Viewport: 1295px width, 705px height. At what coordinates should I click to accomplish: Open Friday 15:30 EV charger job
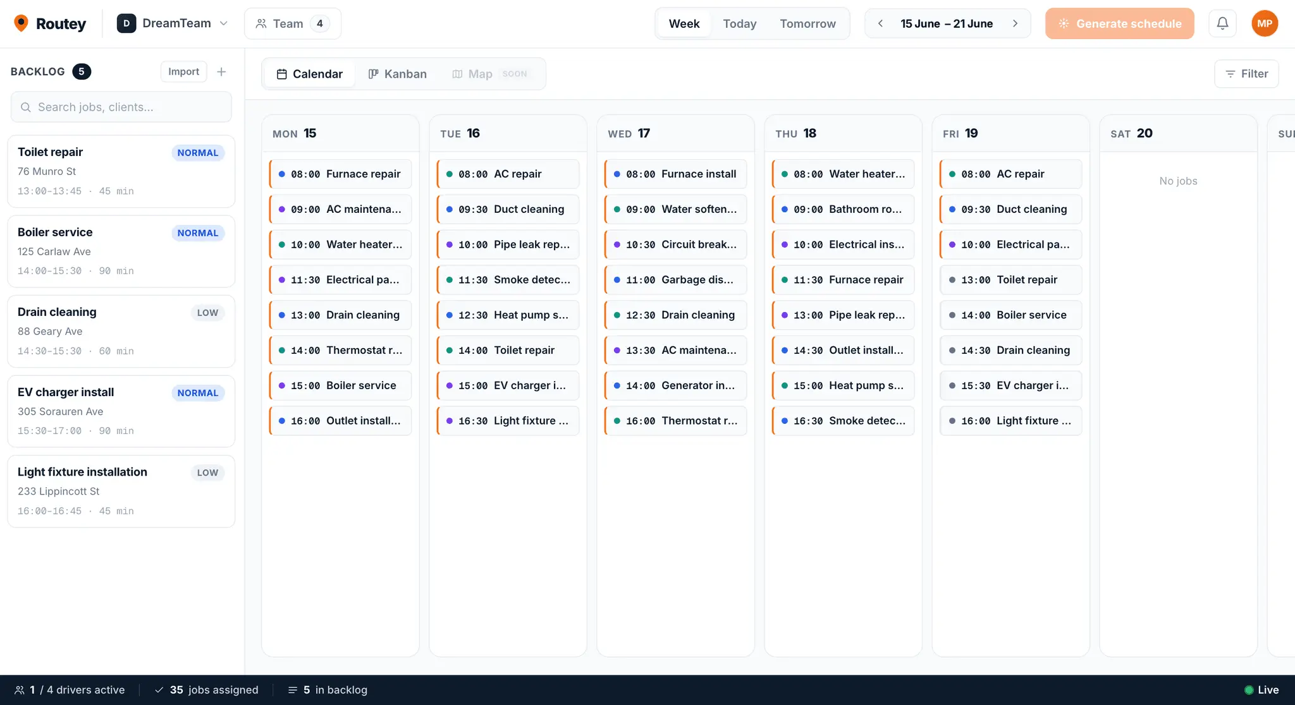[1010, 385]
